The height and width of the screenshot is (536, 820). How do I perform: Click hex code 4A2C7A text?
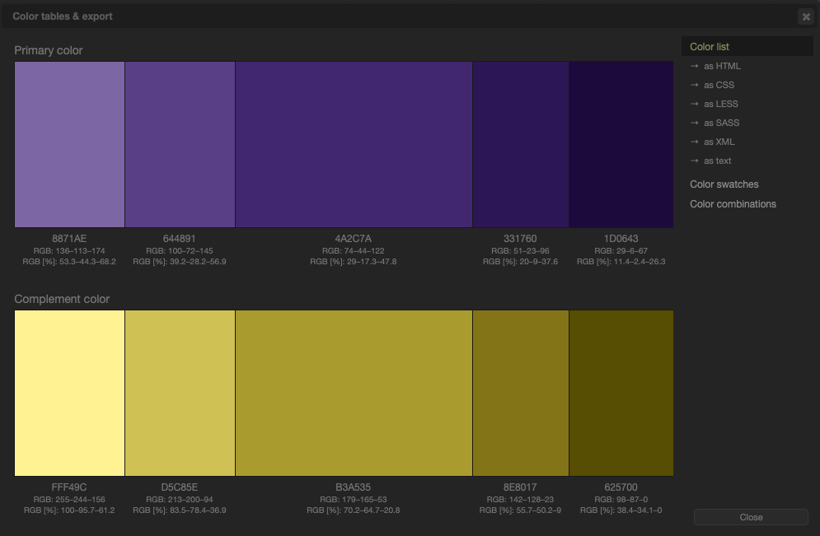(353, 239)
